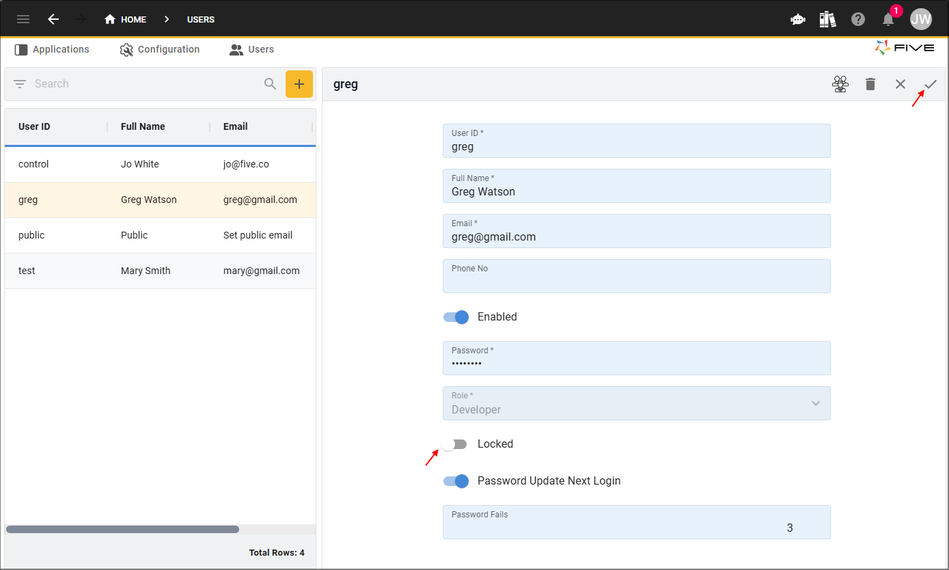Open the notifications bell
Image resolution: width=949 pixels, height=570 pixels.
[x=888, y=19]
